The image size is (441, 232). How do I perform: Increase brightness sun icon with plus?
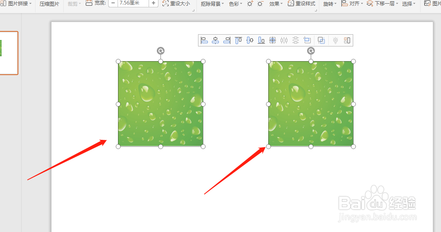click(x=250, y=4)
